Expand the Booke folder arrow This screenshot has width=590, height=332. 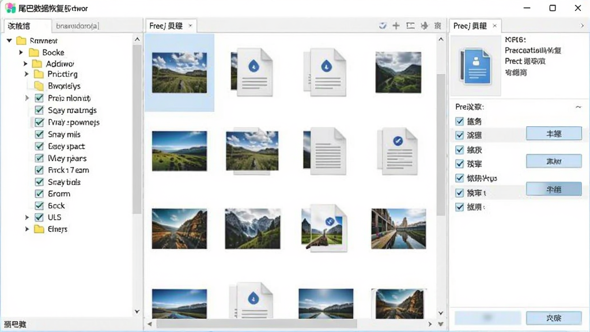pyautogui.click(x=21, y=52)
